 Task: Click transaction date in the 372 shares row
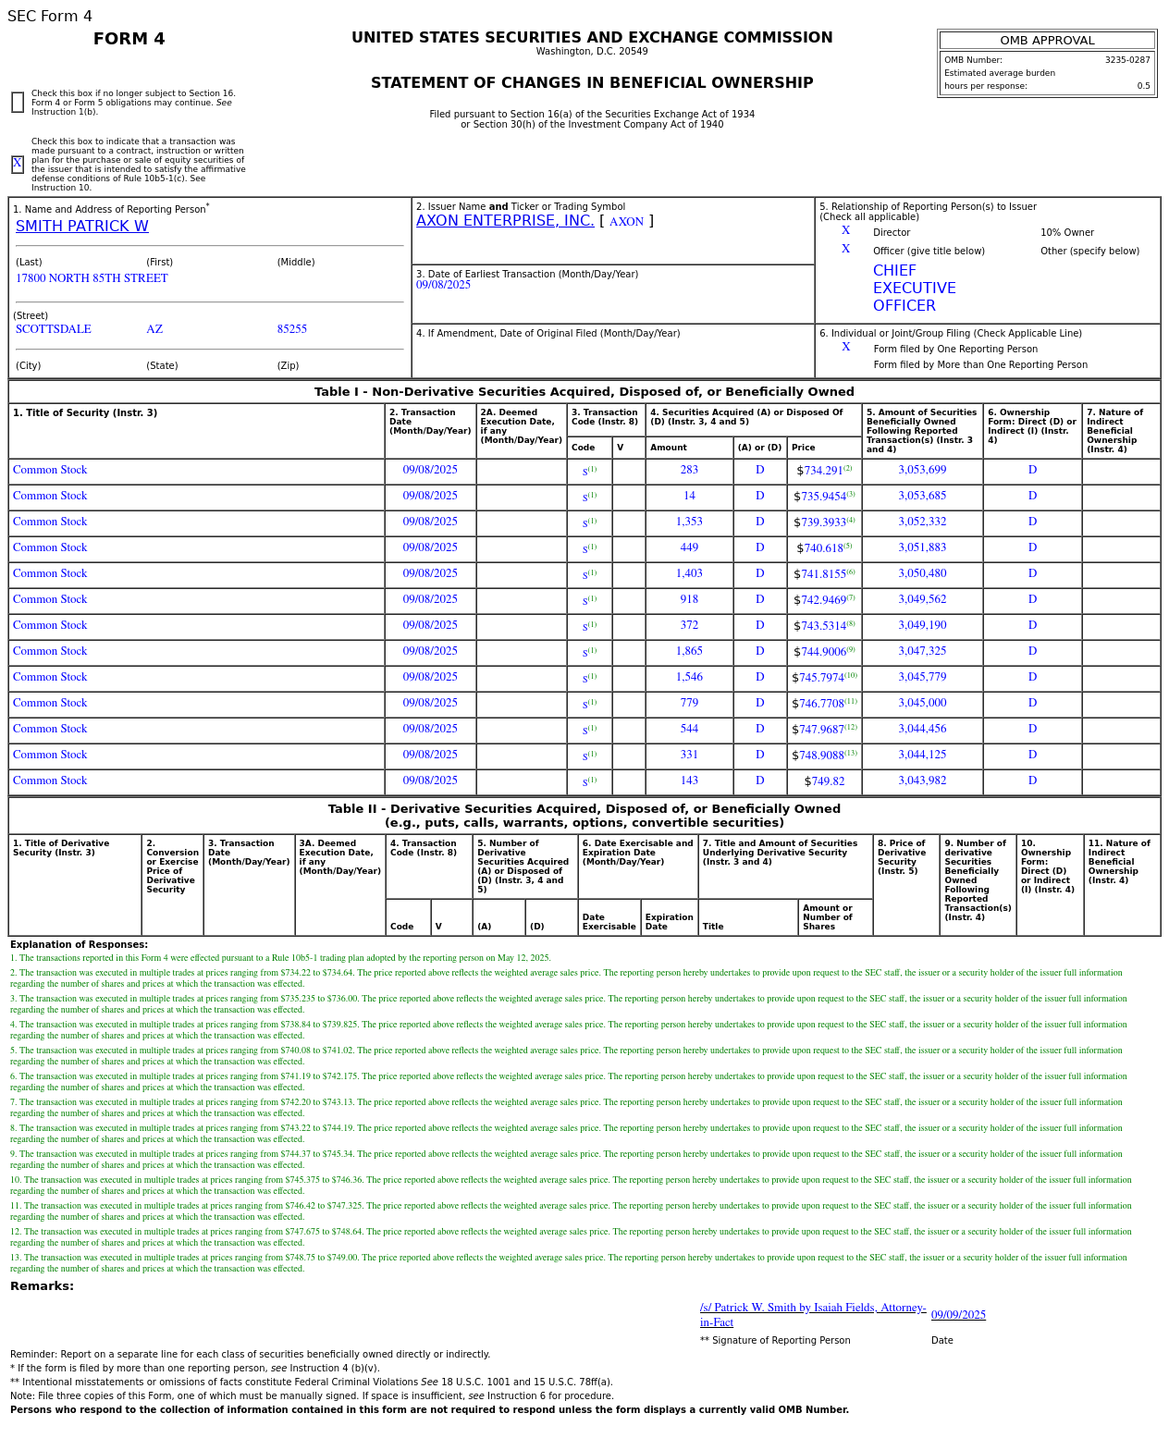(430, 625)
